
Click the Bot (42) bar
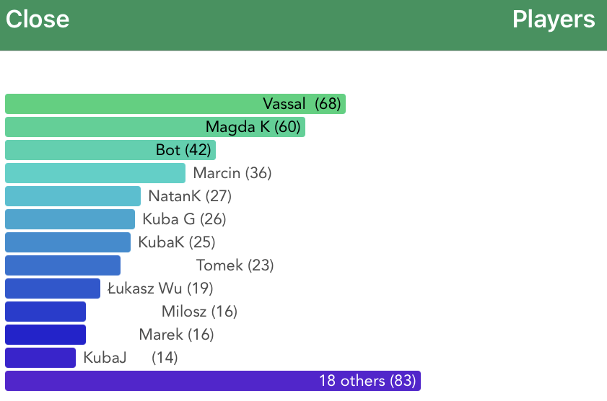tap(110, 150)
